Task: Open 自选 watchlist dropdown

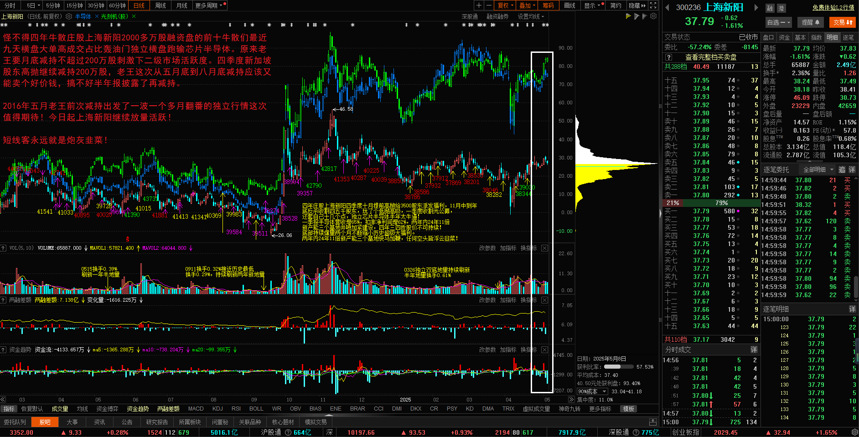Action: point(778,22)
